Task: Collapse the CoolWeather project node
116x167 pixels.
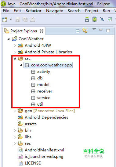Action: tap(9, 39)
